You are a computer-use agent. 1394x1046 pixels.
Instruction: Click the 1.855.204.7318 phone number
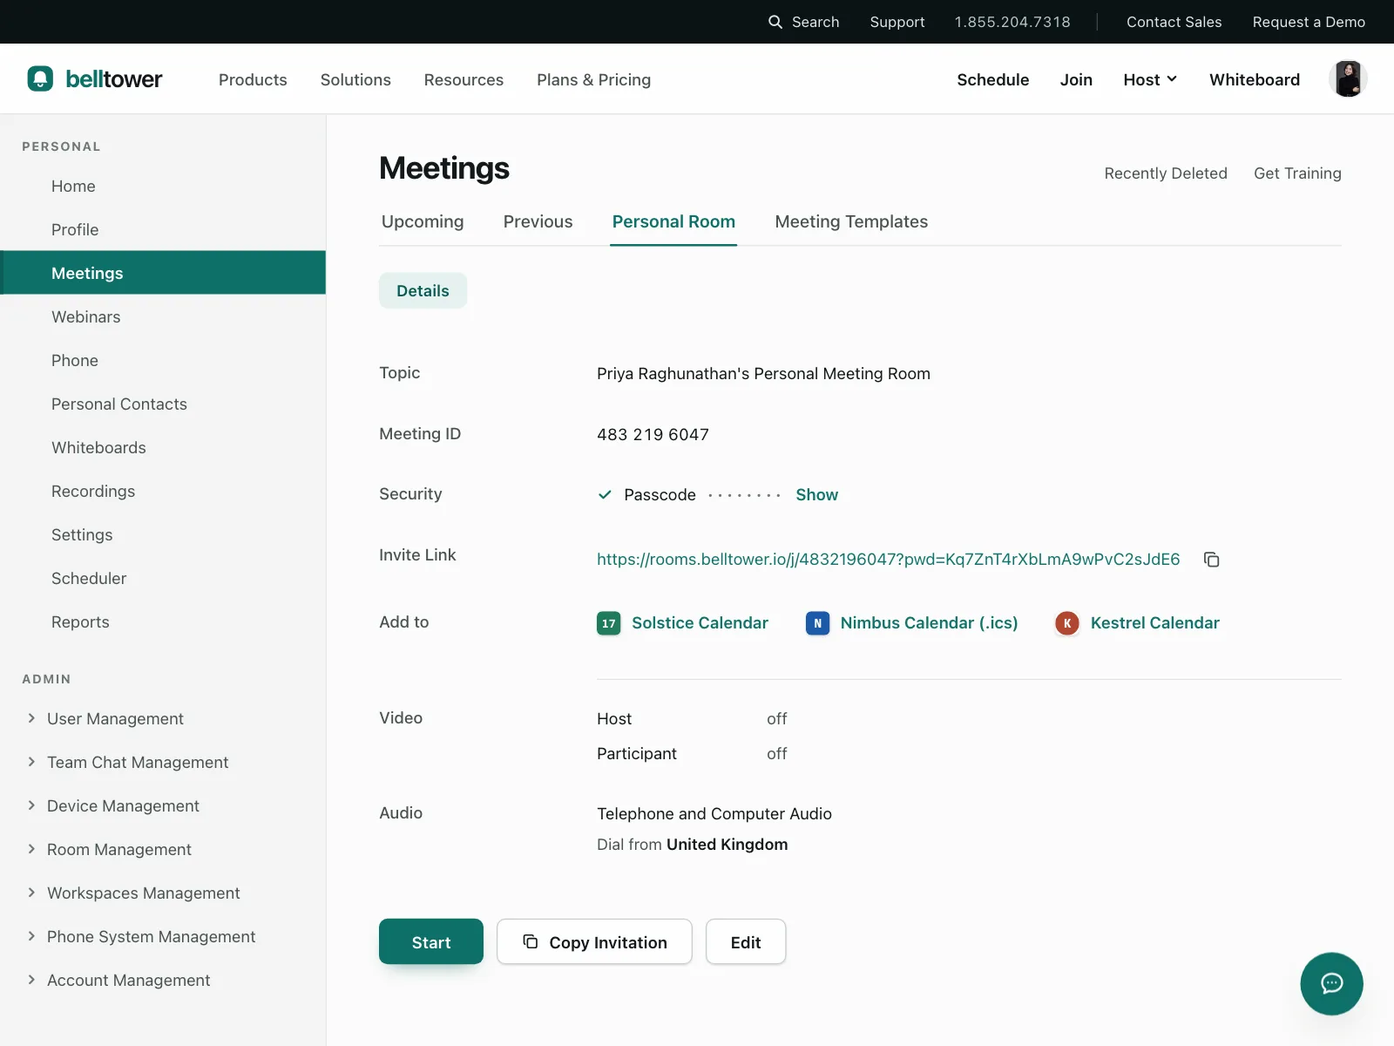pos(1012,22)
